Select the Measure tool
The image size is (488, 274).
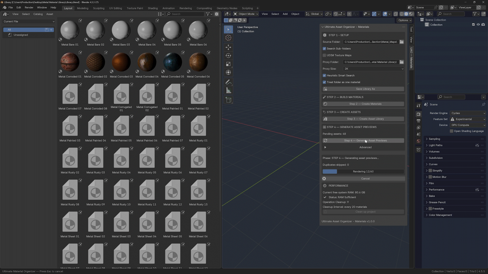(228, 91)
